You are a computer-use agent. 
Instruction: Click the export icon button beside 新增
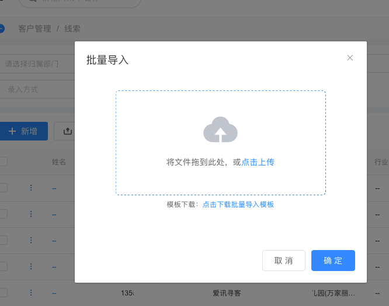67,131
